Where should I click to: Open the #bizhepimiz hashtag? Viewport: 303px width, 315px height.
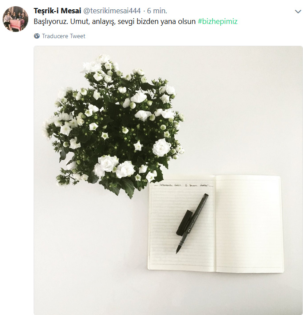coord(218,21)
